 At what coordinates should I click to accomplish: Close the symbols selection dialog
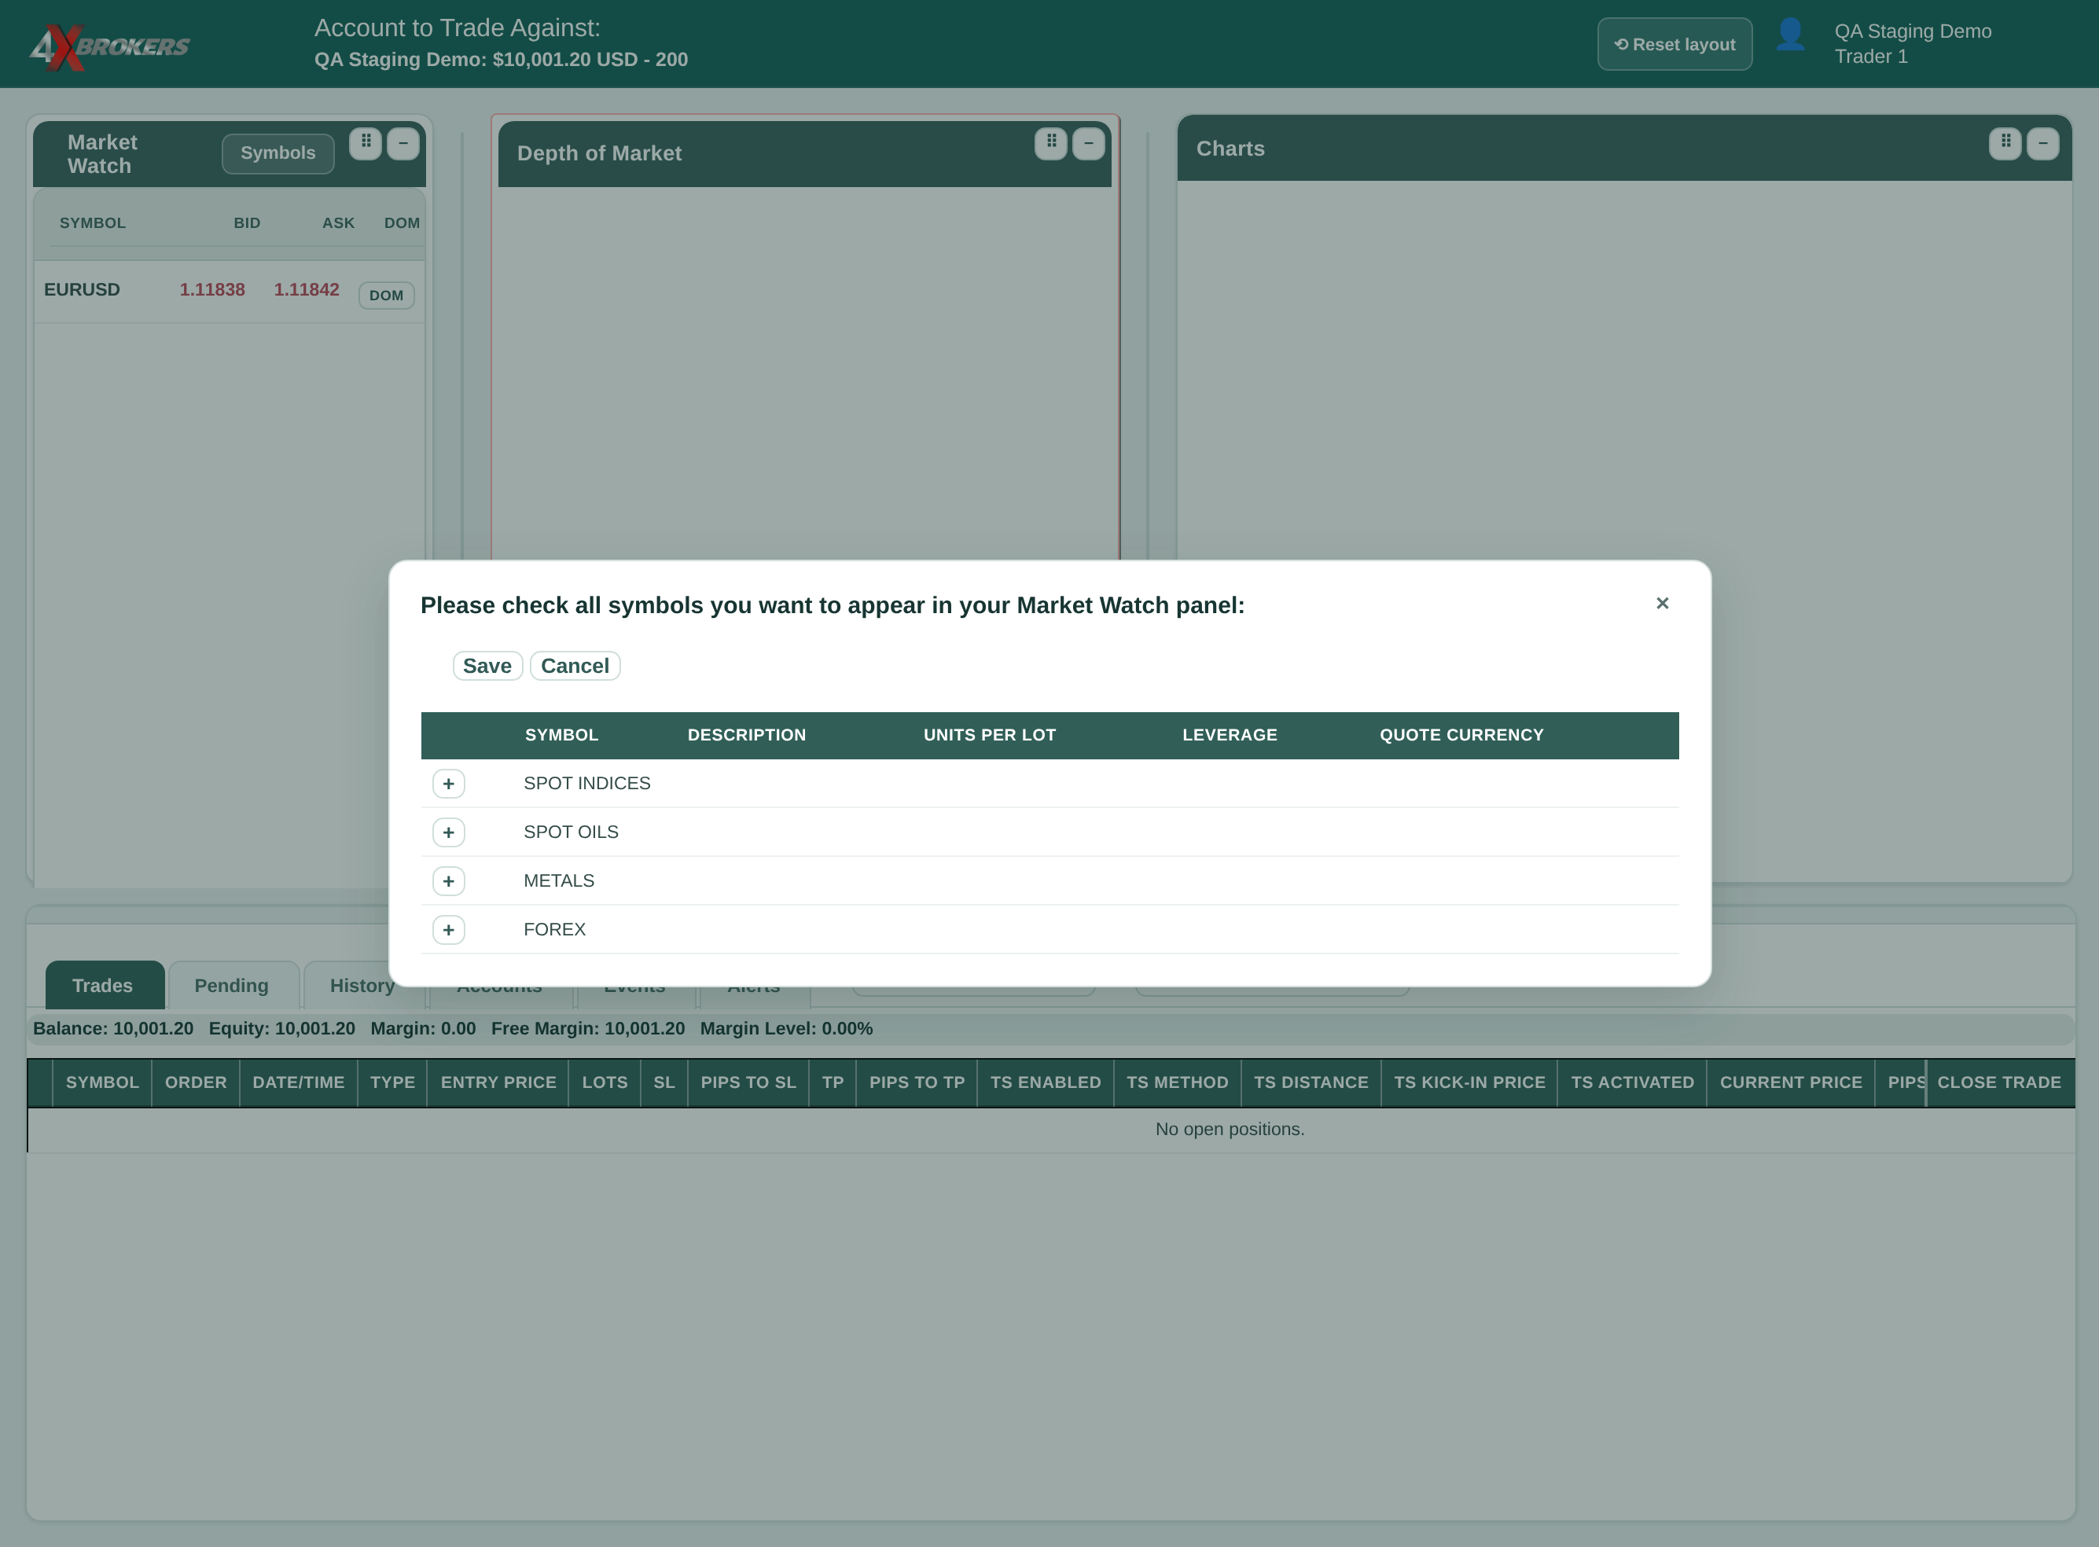[1663, 603]
